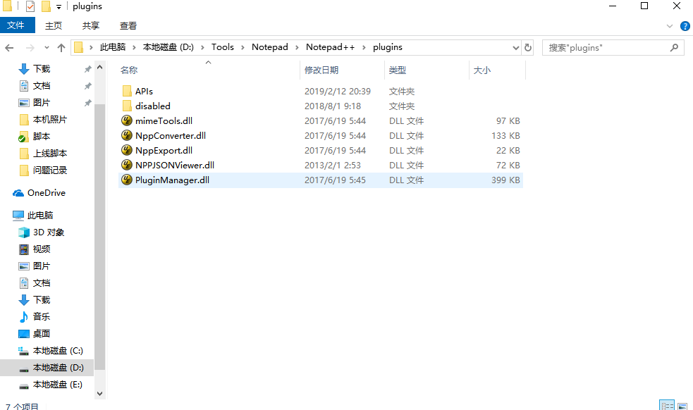
Task: Sort by the 大小 column header
Action: tap(482, 70)
